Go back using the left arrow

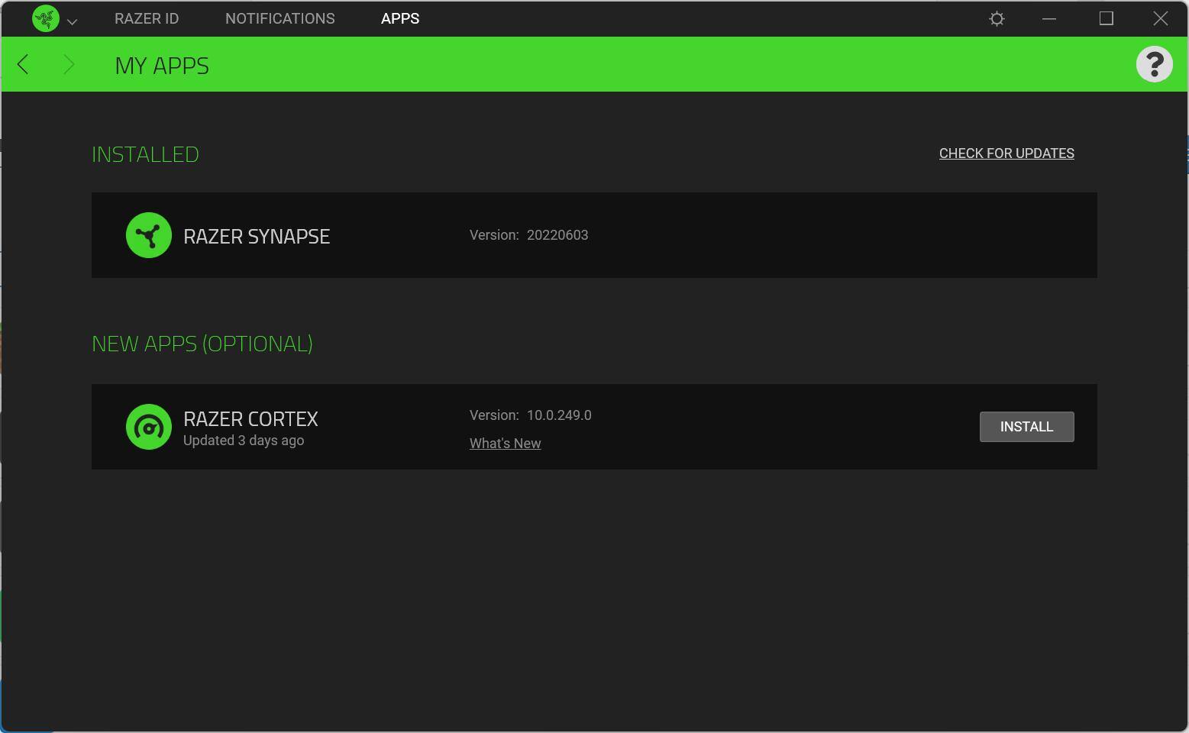click(23, 65)
